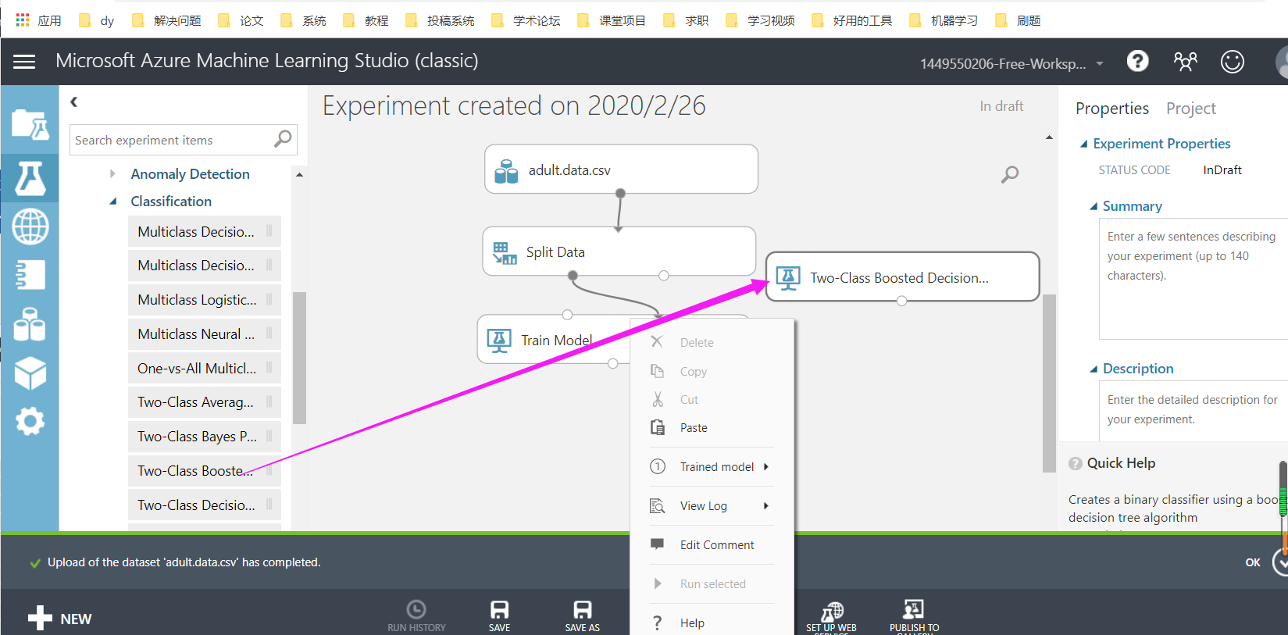Open the Datasets cylinders sidebar icon
Image resolution: width=1288 pixels, height=635 pixels.
30,324
